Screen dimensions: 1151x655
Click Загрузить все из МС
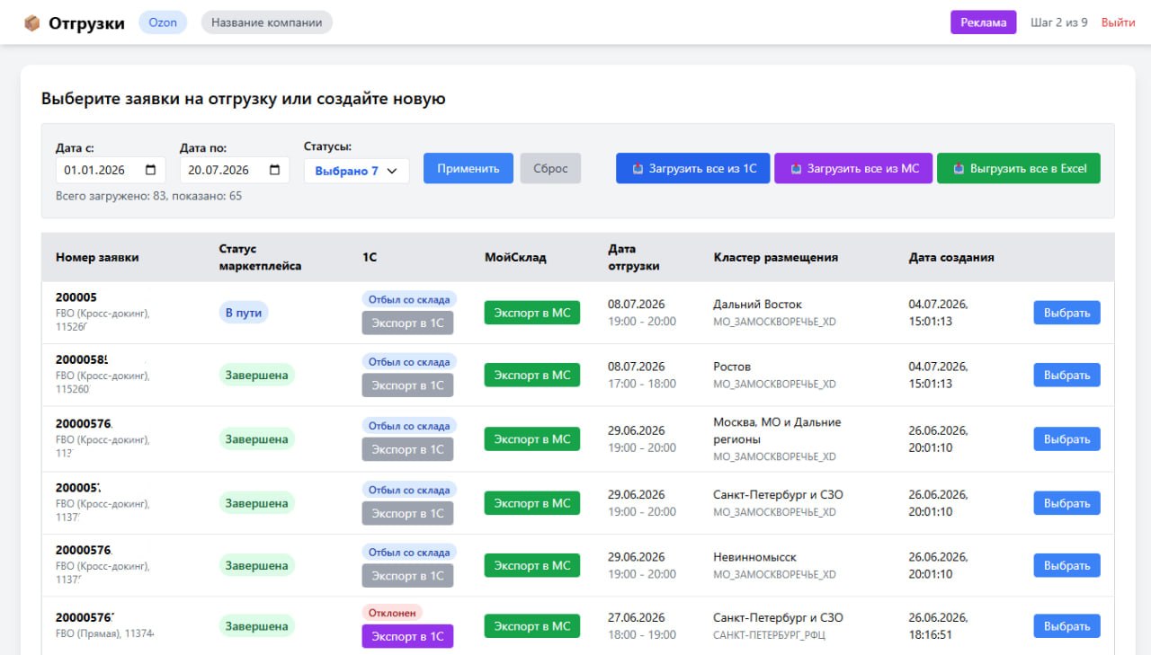[x=853, y=168]
